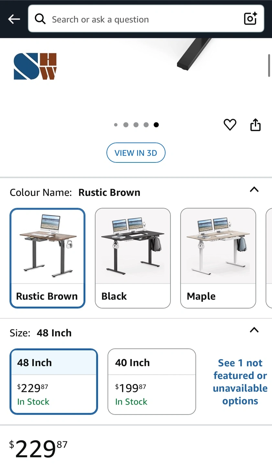Choose the 40 Inch size option

click(152, 381)
